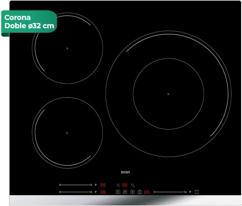Select the large double-ring zone center
The width and height of the screenshot is (242, 206).
point(168,94)
